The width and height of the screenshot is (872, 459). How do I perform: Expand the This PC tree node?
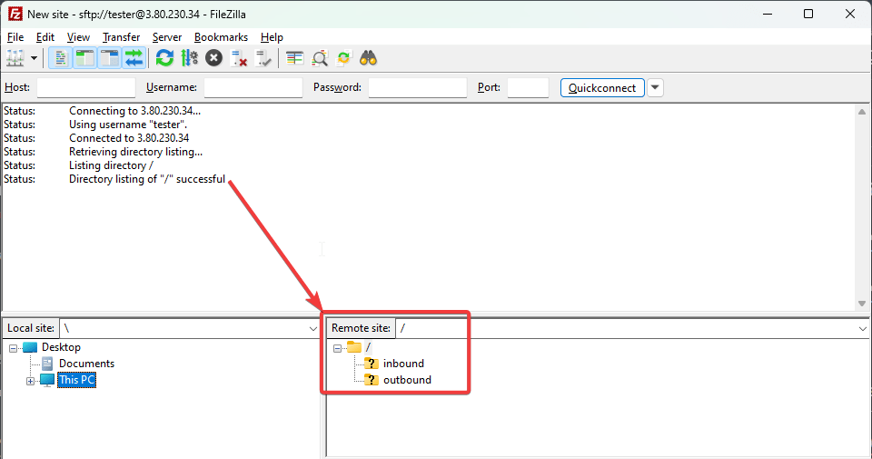click(x=30, y=381)
